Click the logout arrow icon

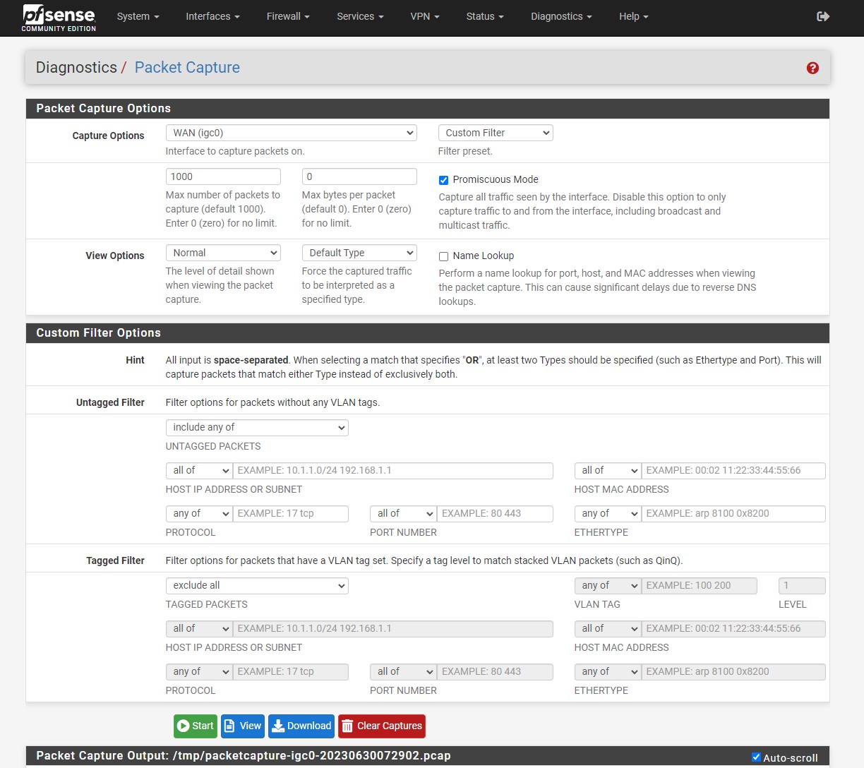point(823,16)
